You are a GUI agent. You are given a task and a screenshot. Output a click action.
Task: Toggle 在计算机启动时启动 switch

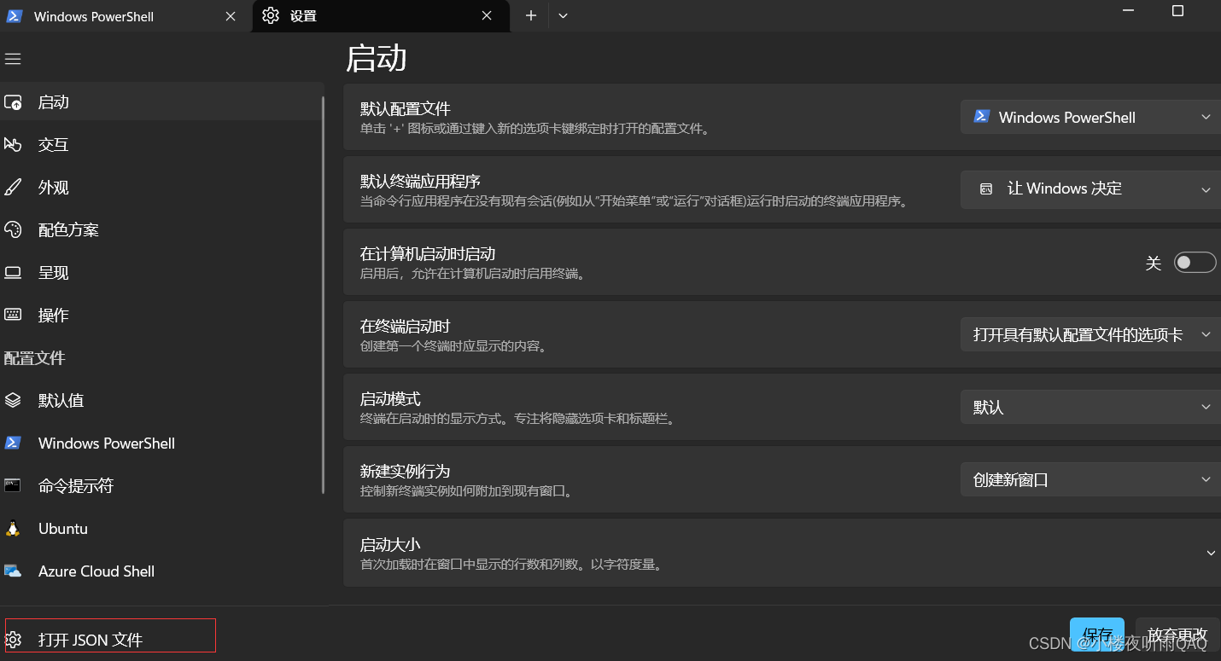pos(1195,263)
